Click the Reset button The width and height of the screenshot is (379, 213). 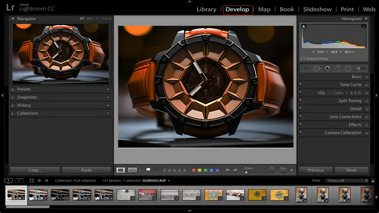352,170
